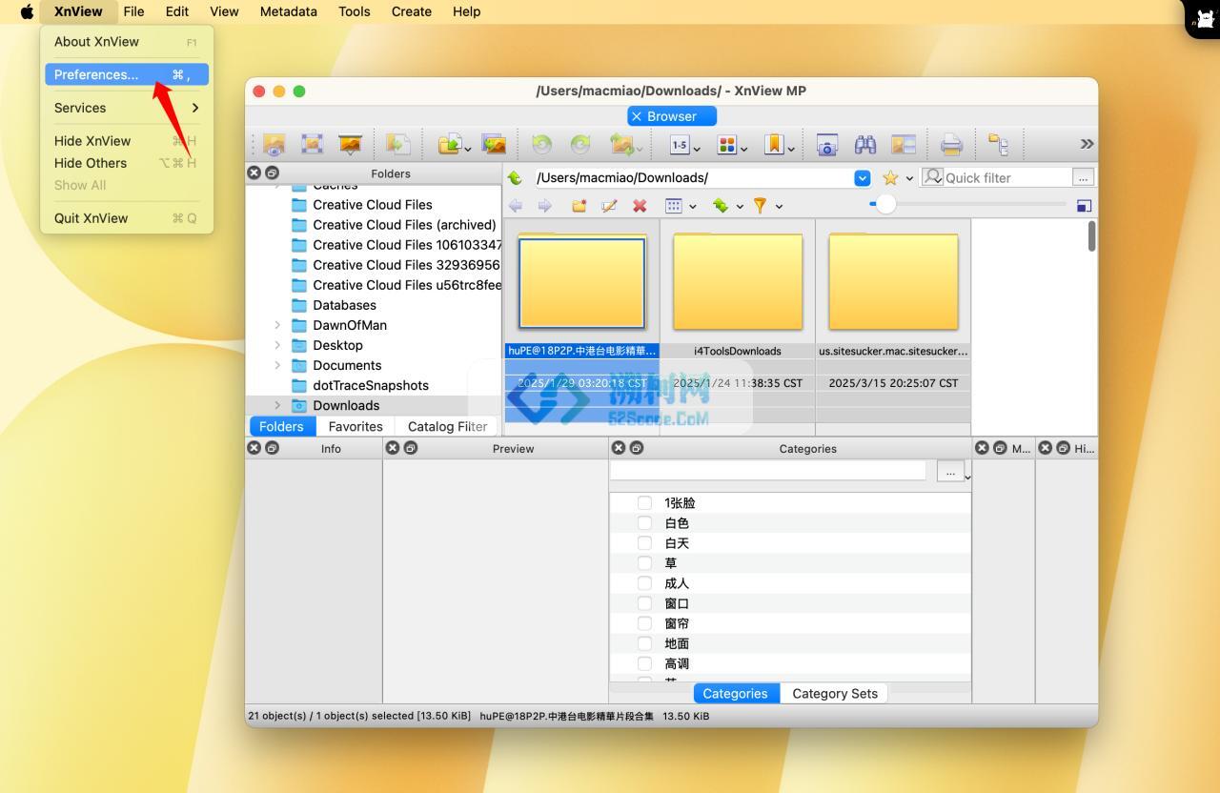Switch to the Catalog Filter tab
The width and height of the screenshot is (1220, 793).
[x=446, y=426]
